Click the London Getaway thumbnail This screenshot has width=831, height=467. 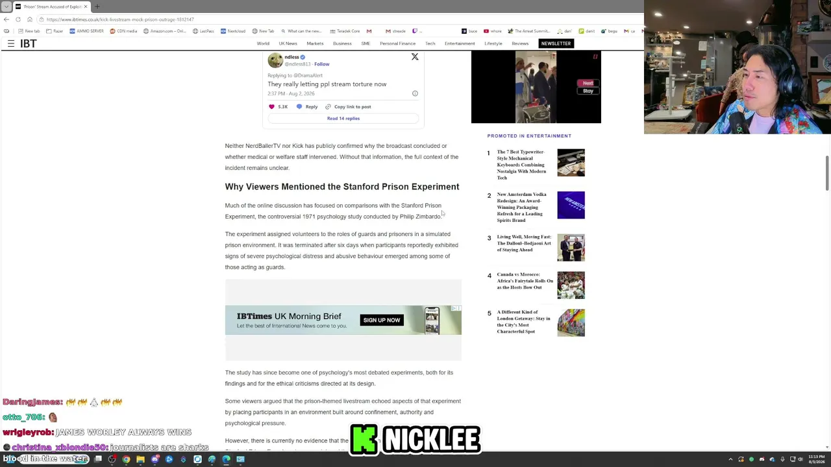[571, 323]
